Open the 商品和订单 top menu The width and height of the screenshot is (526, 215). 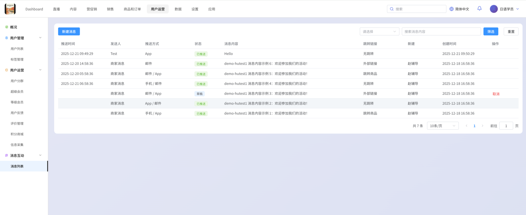tap(132, 9)
